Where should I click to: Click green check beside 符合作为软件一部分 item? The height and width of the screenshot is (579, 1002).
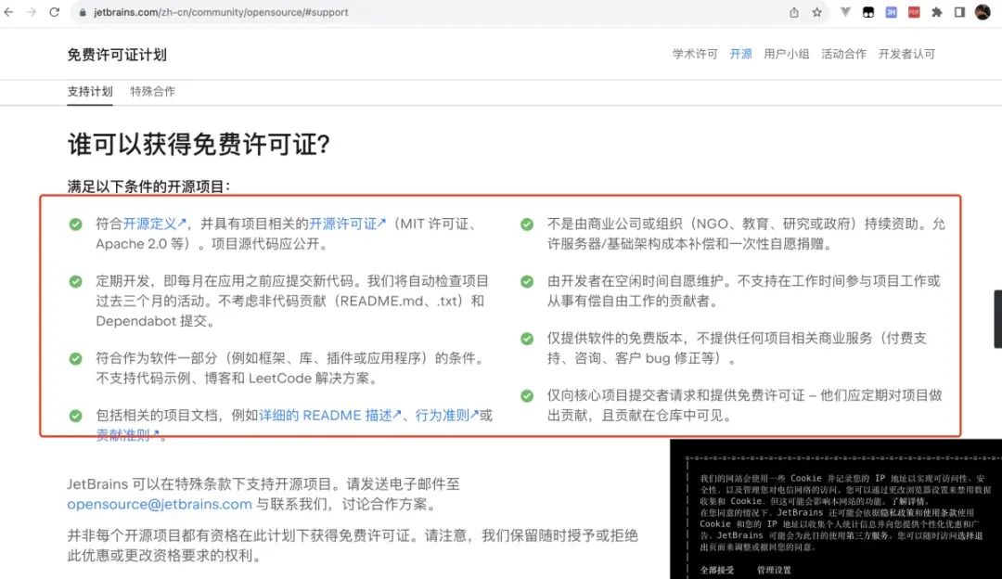[x=75, y=358]
